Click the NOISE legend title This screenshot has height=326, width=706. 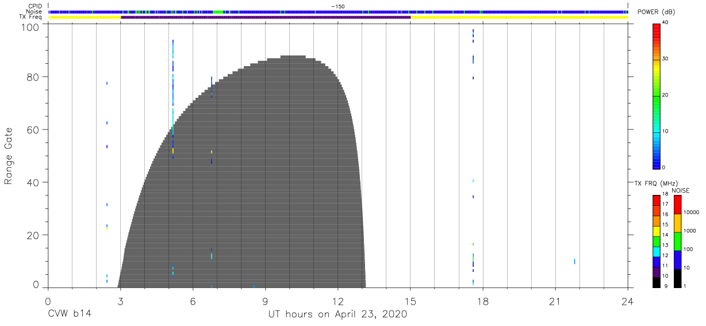pyautogui.click(x=681, y=190)
